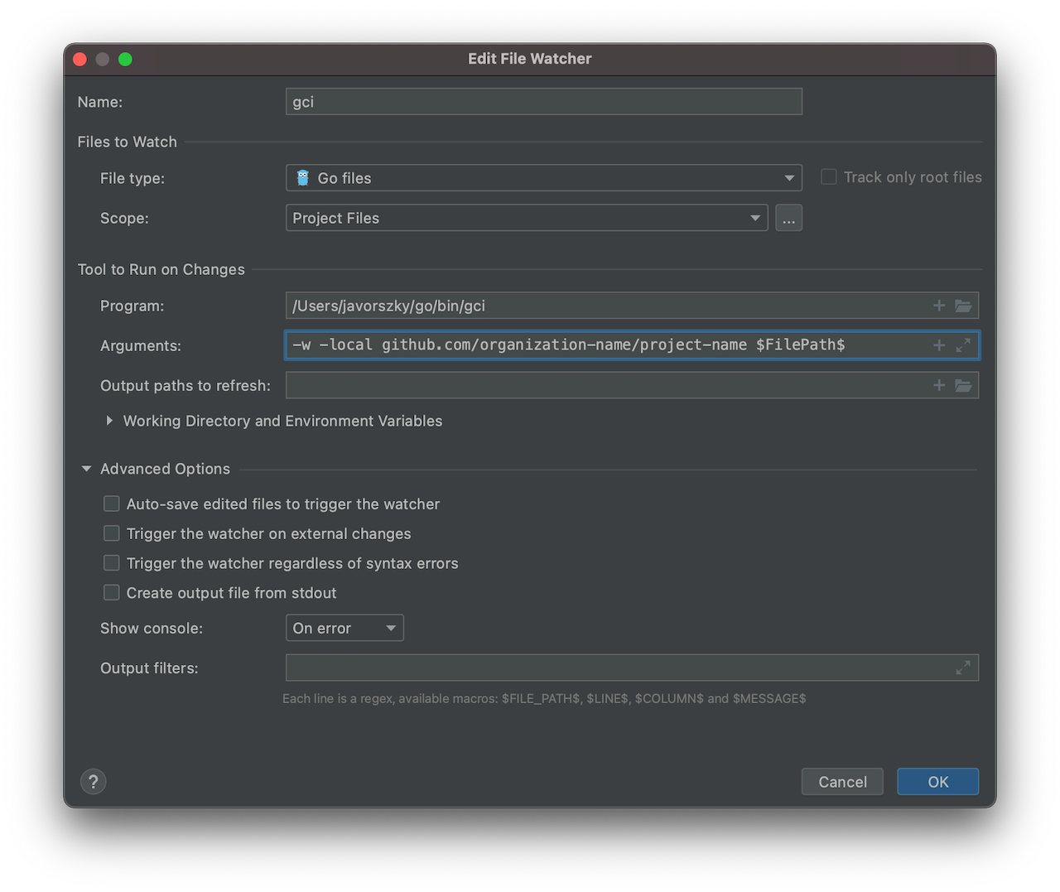1060x892 pixels.
Task: Insert a macro into Output paths
Action: (938, 385)
